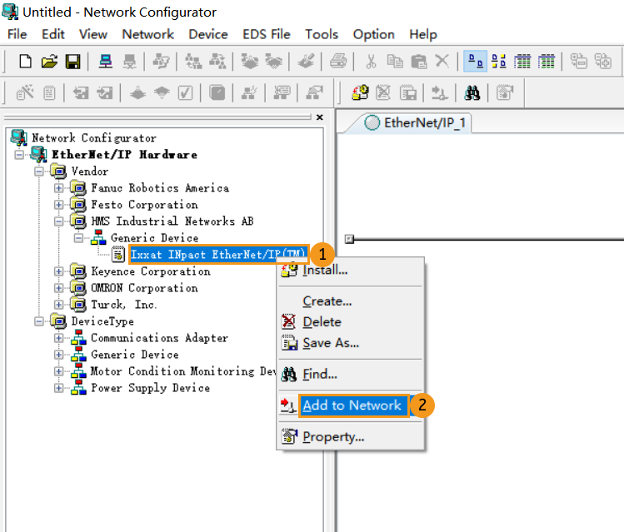
Task: Choose Add to Network in context menu
Action: (351, 405)
